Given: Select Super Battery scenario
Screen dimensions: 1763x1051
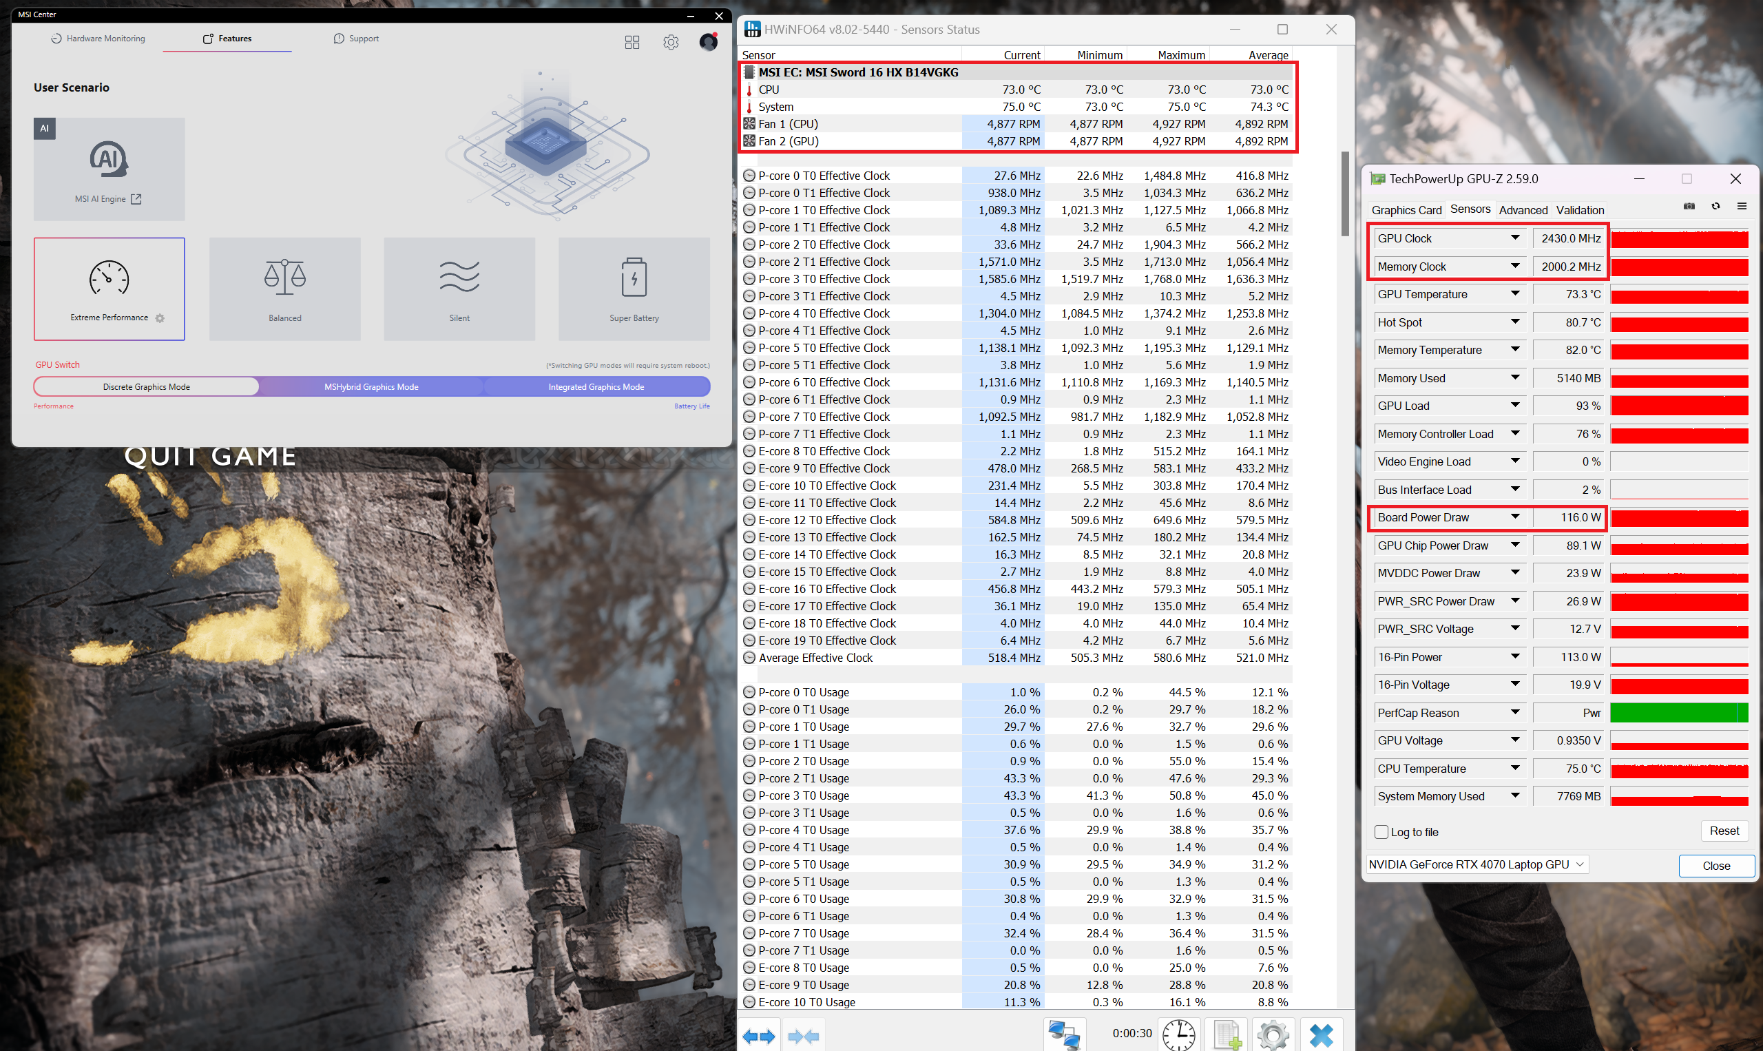Looking at the screenshot, I should tap(634, 289).
